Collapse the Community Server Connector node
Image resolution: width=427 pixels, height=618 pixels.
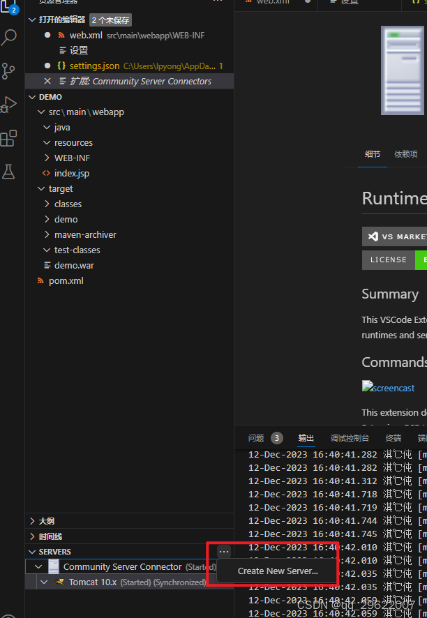[38, 567]
